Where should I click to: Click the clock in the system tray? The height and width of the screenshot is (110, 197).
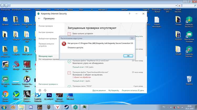pyautogui.click(x=190, y=107)
